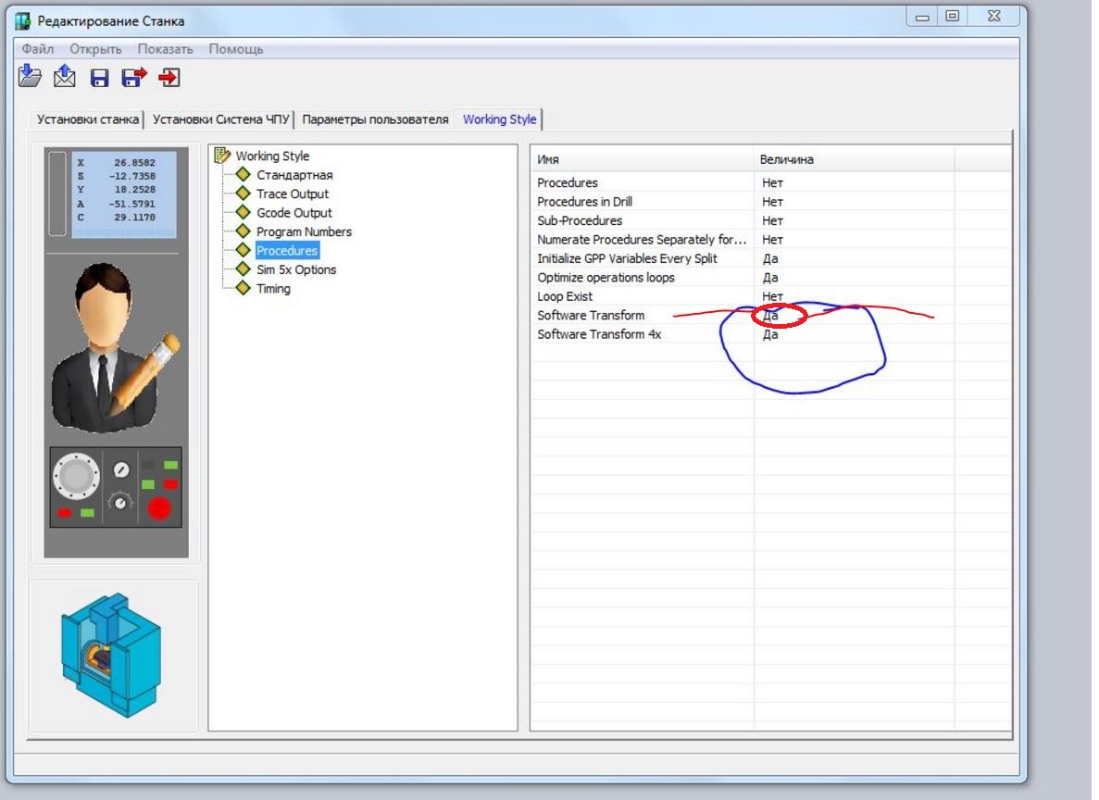Click diamond icon beside Timing
This screenshot has height=800, width=1099.
point(244,287)
